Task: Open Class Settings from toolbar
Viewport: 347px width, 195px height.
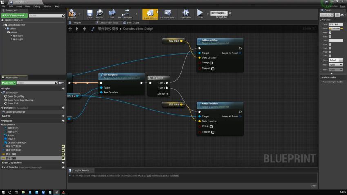Action: tap(150, 14)
